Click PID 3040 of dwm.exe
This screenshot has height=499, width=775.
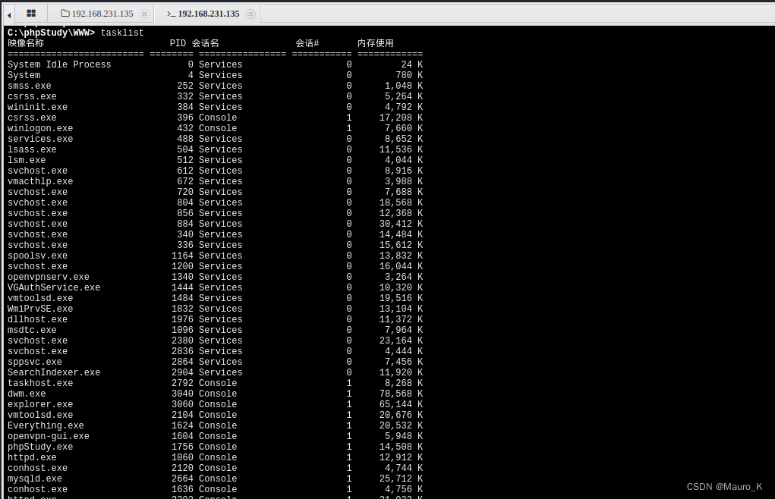tap(182, 394)
